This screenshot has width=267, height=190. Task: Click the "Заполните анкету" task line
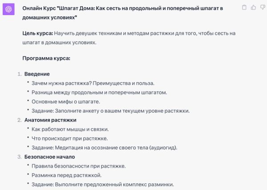[x=111, y=111]
